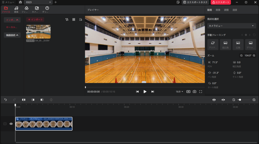Open sort order options for media

click(x=81, y=20)
